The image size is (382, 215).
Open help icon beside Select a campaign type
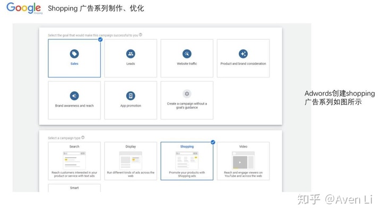click(x=83, y=137)
